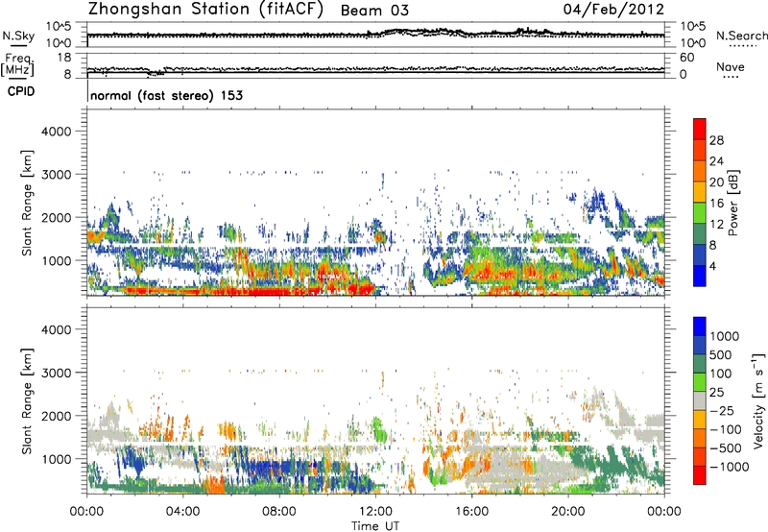Select the '-1000' Velocity colorbar tick label
This screenshot has width=768, height=532.
point(730,467)
